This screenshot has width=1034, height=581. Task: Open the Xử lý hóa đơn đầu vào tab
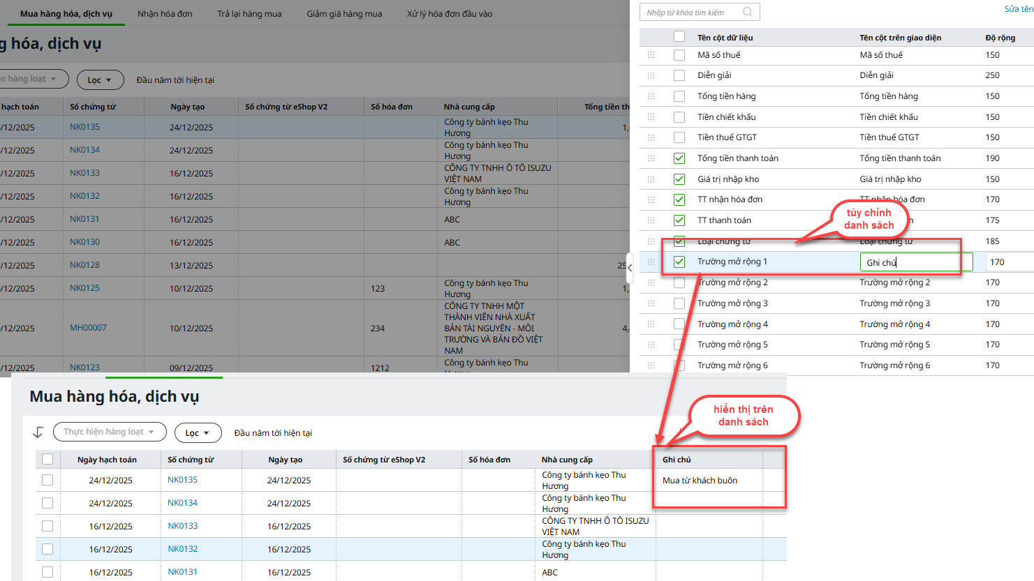tap(450, 14)
